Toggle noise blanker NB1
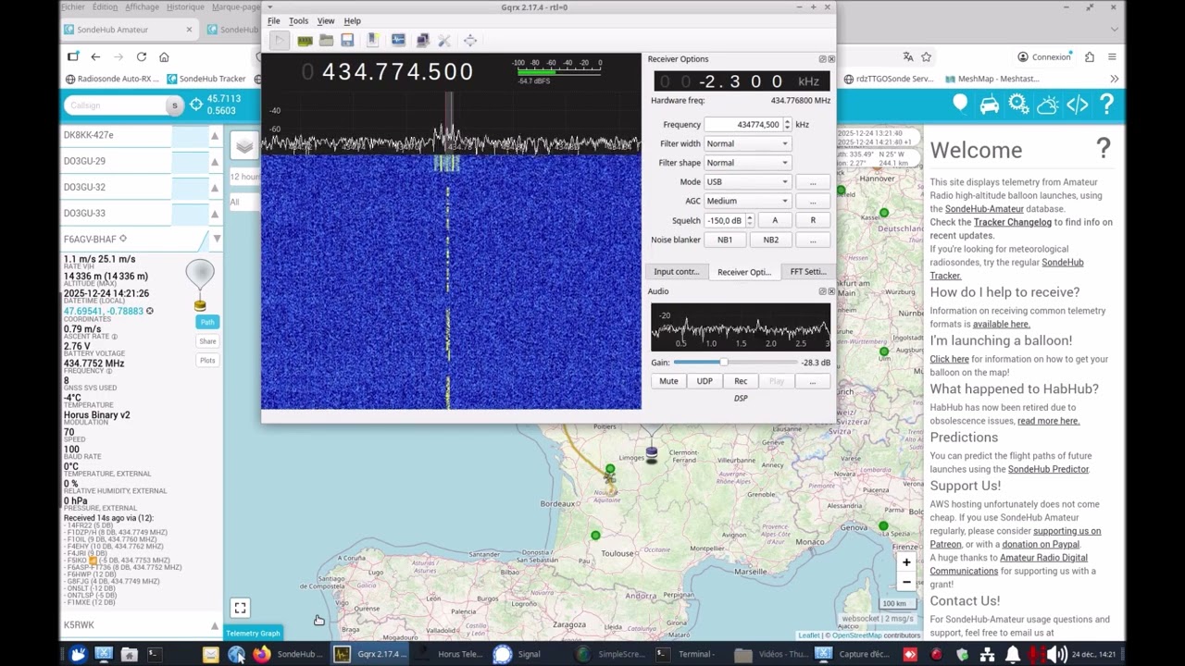1185x666 pixels. (x=725, y=240)
